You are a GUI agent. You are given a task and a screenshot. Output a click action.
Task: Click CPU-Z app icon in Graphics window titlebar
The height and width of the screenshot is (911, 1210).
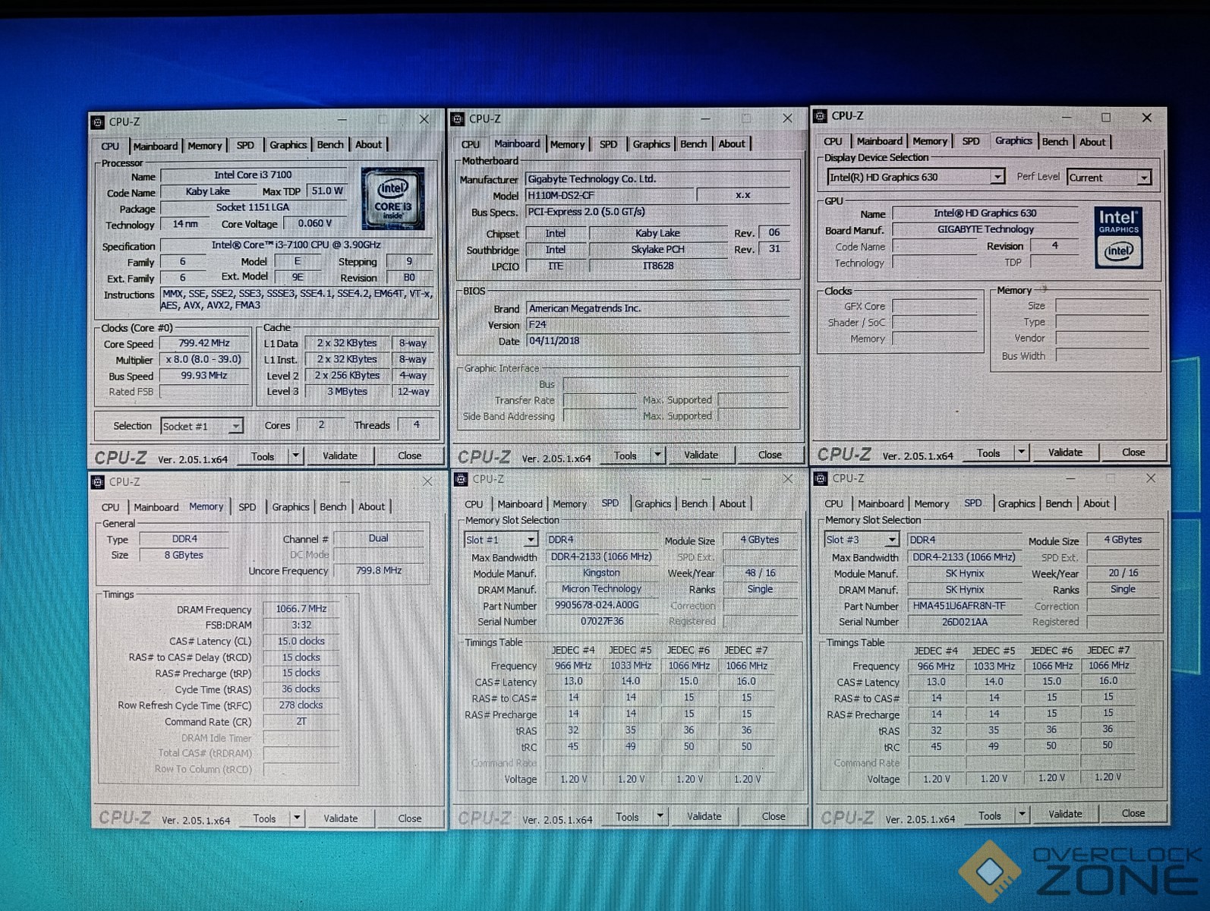click(820, 116)
